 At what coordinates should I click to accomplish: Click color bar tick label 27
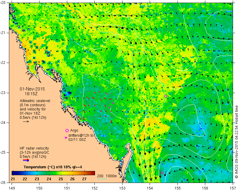[84, 179]
